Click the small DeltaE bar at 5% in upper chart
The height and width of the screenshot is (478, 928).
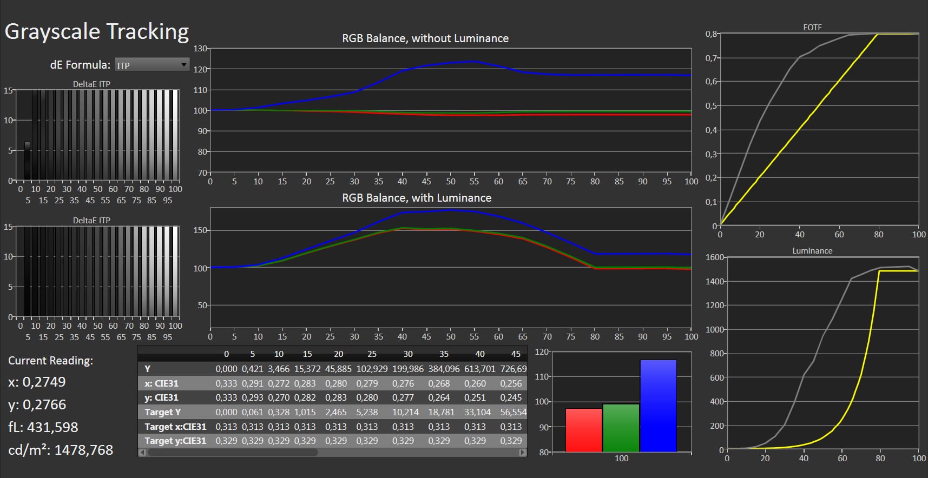[28, 161]
